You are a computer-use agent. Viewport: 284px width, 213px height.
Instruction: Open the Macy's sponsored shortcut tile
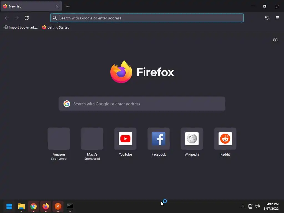(x=92, y=139)
